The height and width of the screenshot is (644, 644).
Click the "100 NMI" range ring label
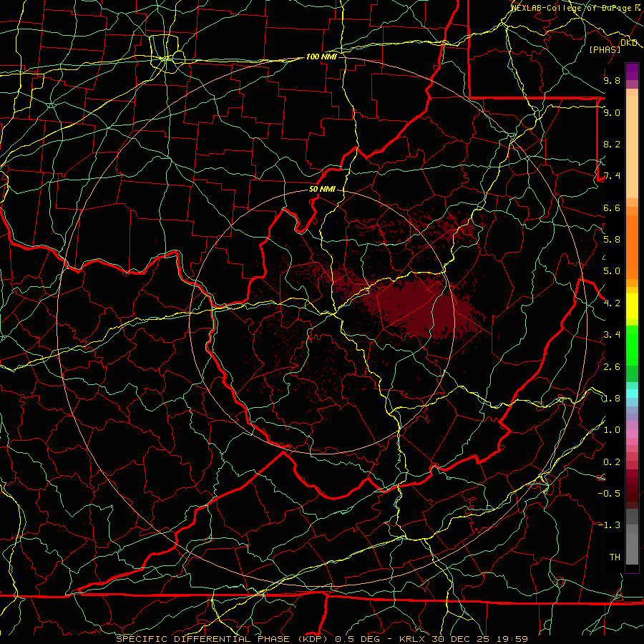pos(321,57)
